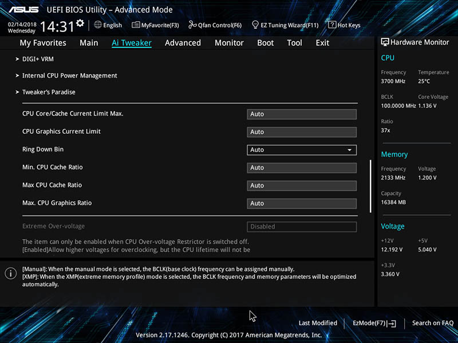Click the globe language icon
Image resolution: width=458 pixels, height=343 pixels.
click(98, 25)
